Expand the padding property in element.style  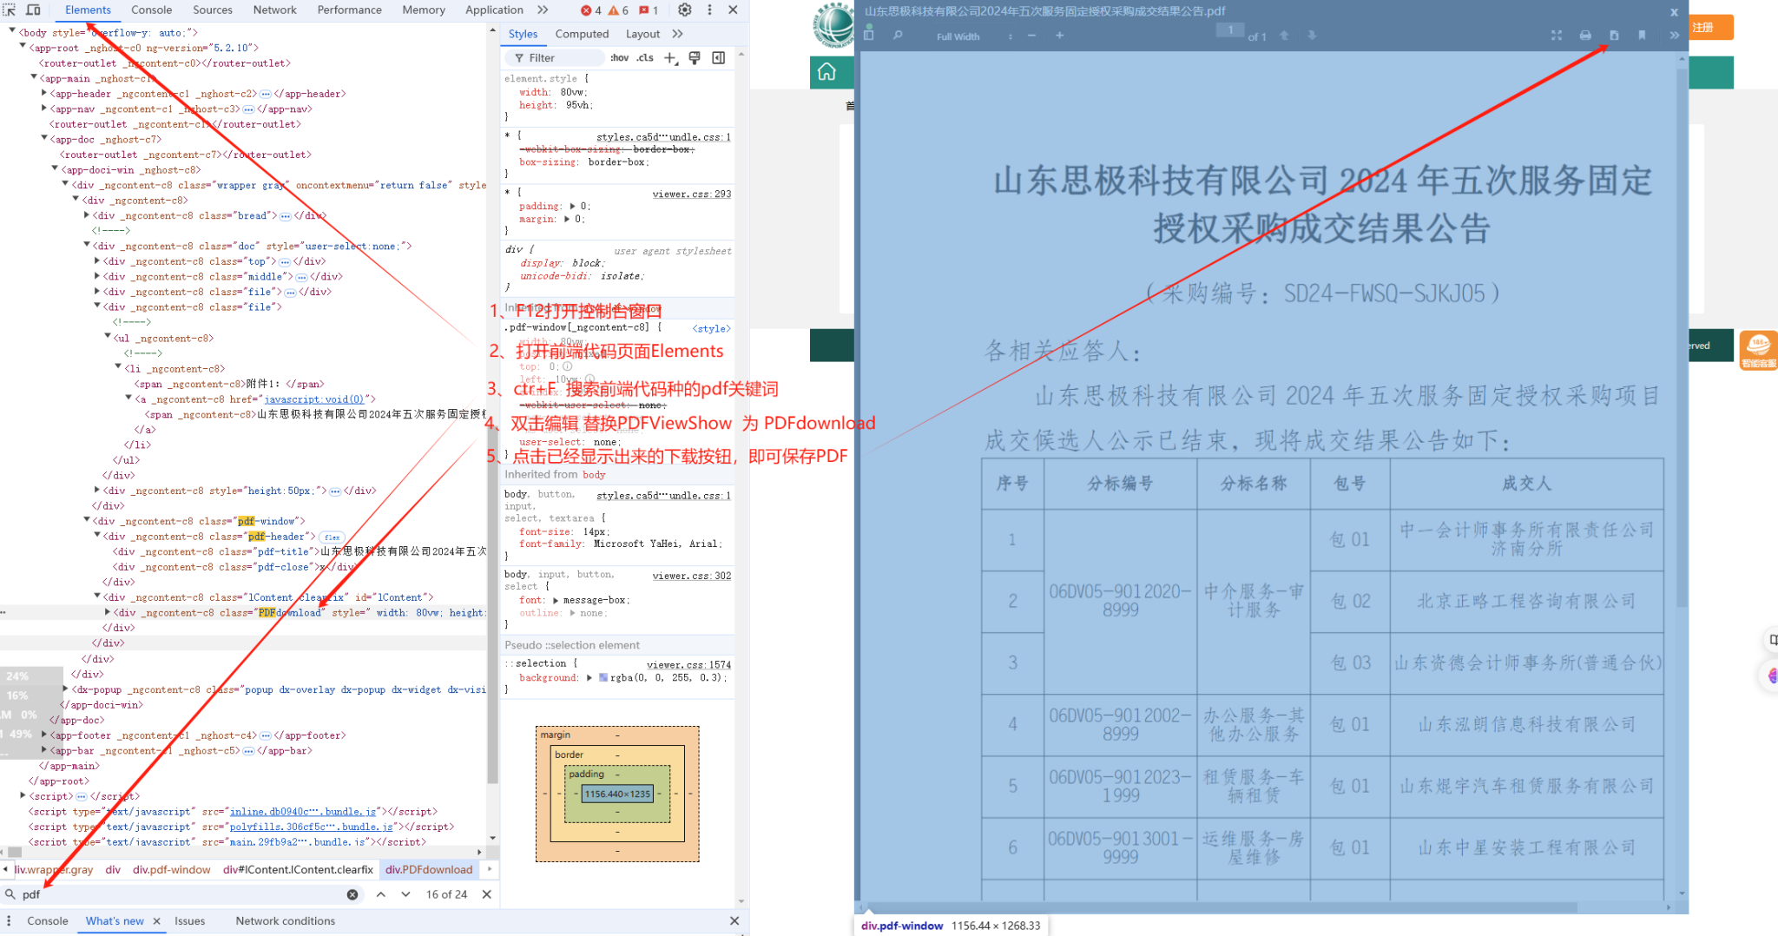572,206
